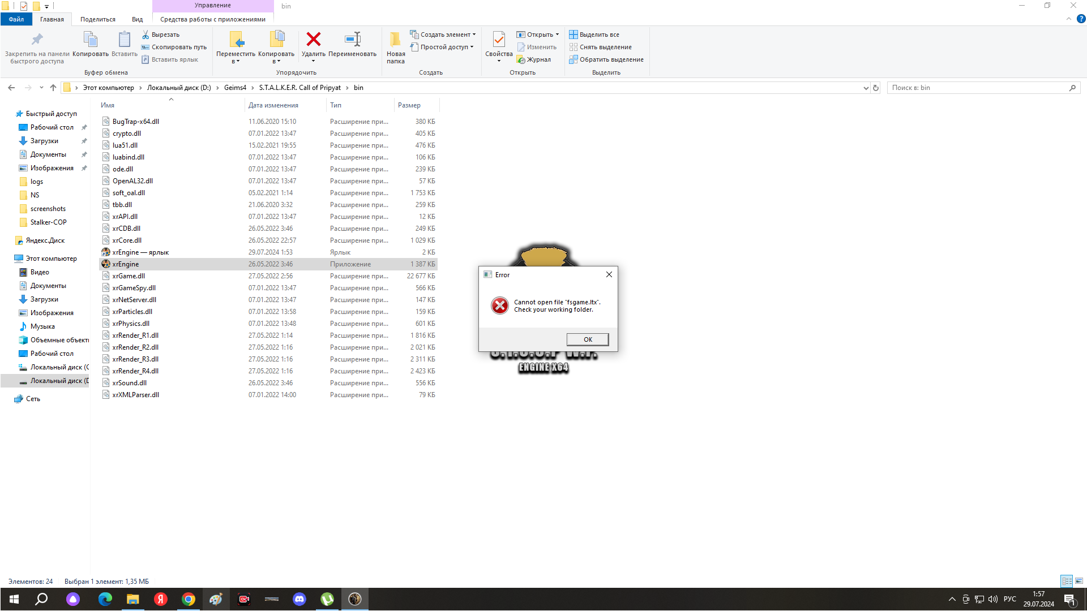Click the Geims4 breadcrumb in the address bar

(x=235, y=88)
